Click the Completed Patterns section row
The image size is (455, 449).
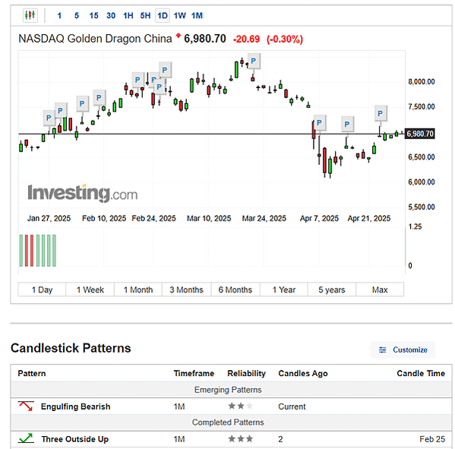pyautogui.click(x=231, y=422)
